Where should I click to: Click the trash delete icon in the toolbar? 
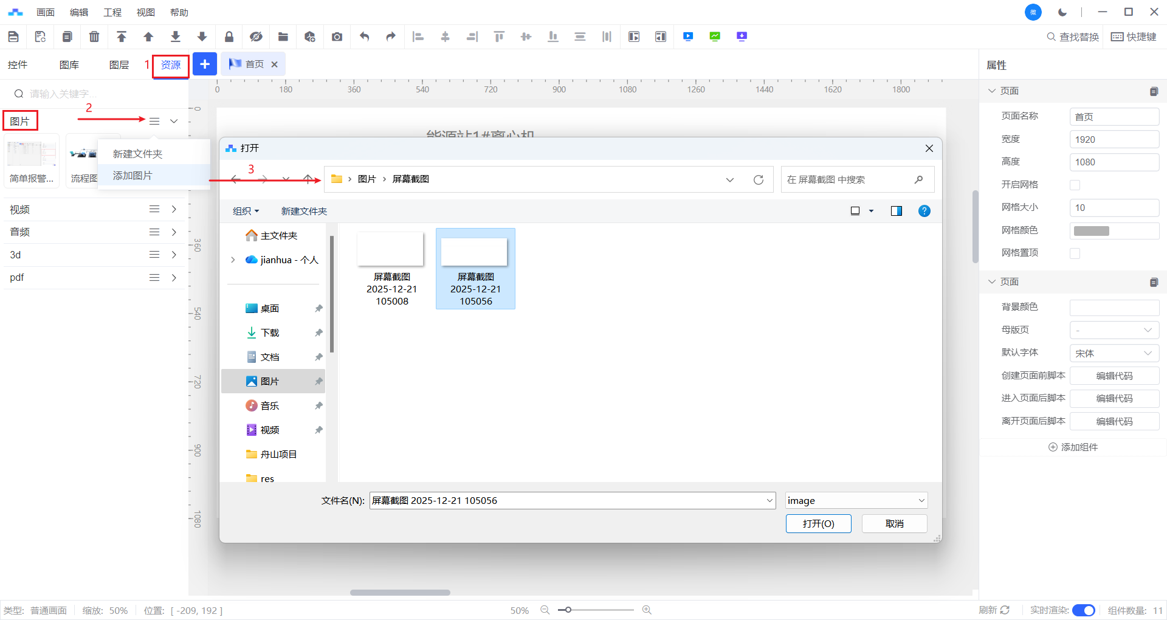coord(94,36)
